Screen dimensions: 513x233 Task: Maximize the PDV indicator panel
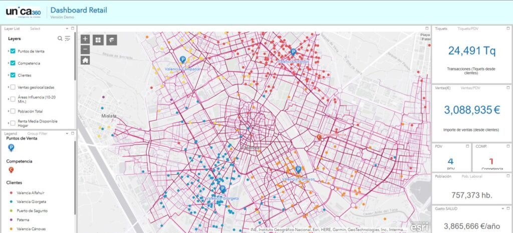click(x=467, y=146)
